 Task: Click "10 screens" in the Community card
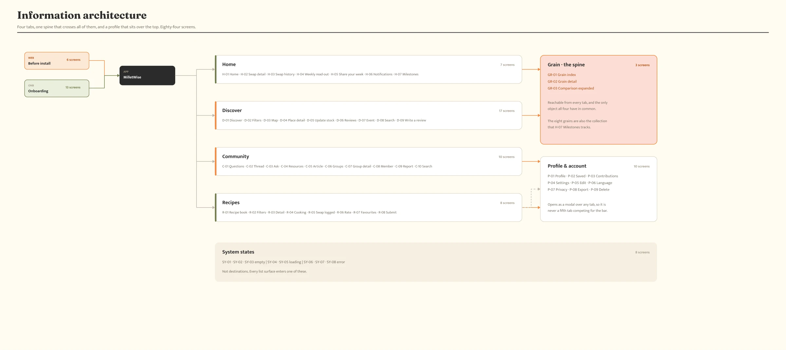click(x=506, y=157)
